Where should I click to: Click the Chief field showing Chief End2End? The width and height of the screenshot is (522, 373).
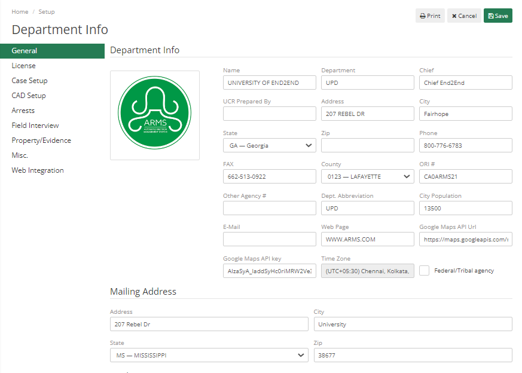coord(465,82)
